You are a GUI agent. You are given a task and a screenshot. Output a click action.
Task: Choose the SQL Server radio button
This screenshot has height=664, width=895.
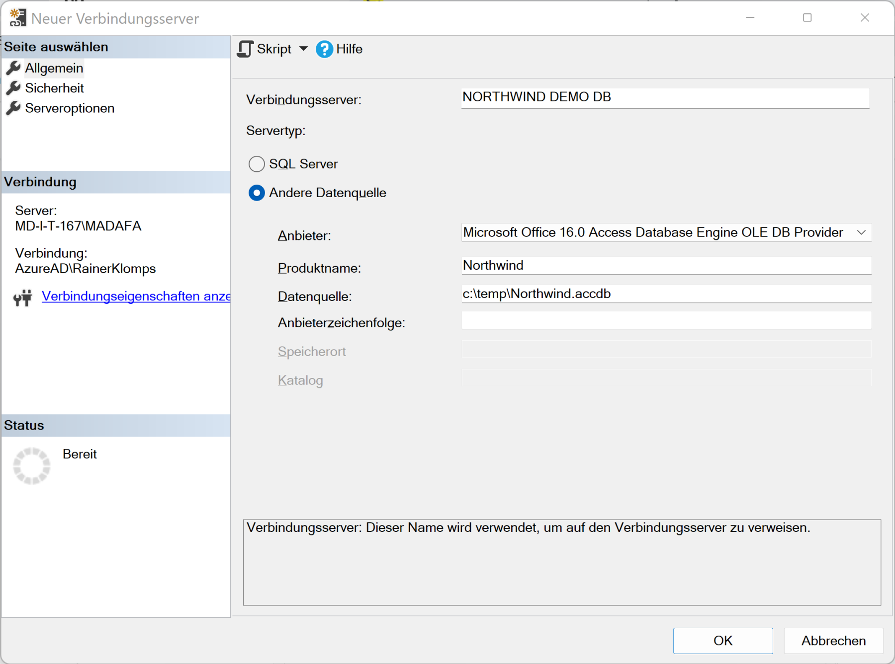coord(257,164)
